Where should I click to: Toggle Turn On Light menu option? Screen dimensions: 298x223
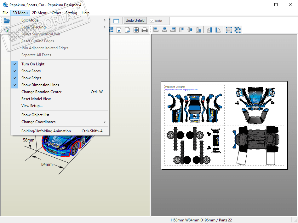pyautogui.click(x=60, y=64)
